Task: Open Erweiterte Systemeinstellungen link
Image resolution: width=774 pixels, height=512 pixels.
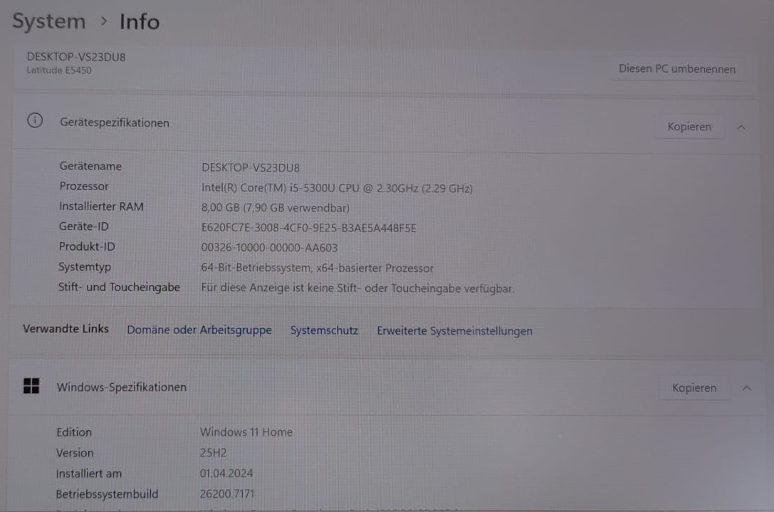Action: [x=454, y=331]
